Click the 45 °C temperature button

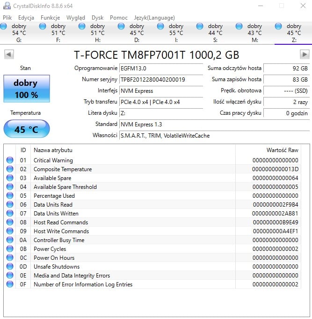(27, 129)
